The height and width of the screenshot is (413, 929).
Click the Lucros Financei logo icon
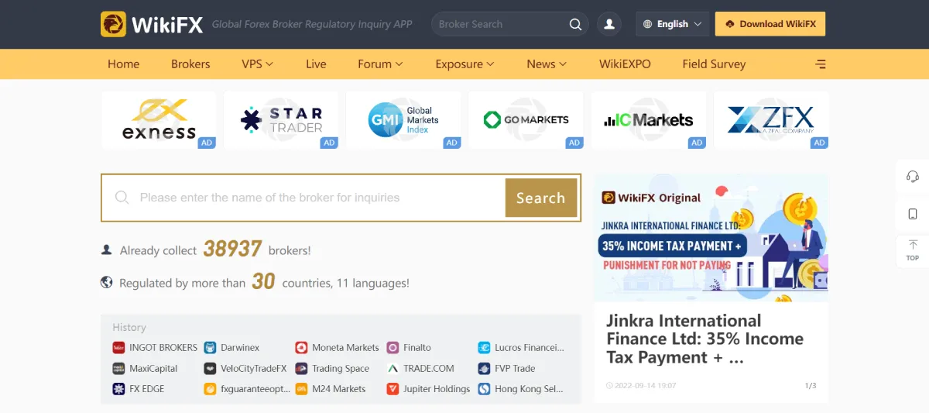(x=485, y=348)
